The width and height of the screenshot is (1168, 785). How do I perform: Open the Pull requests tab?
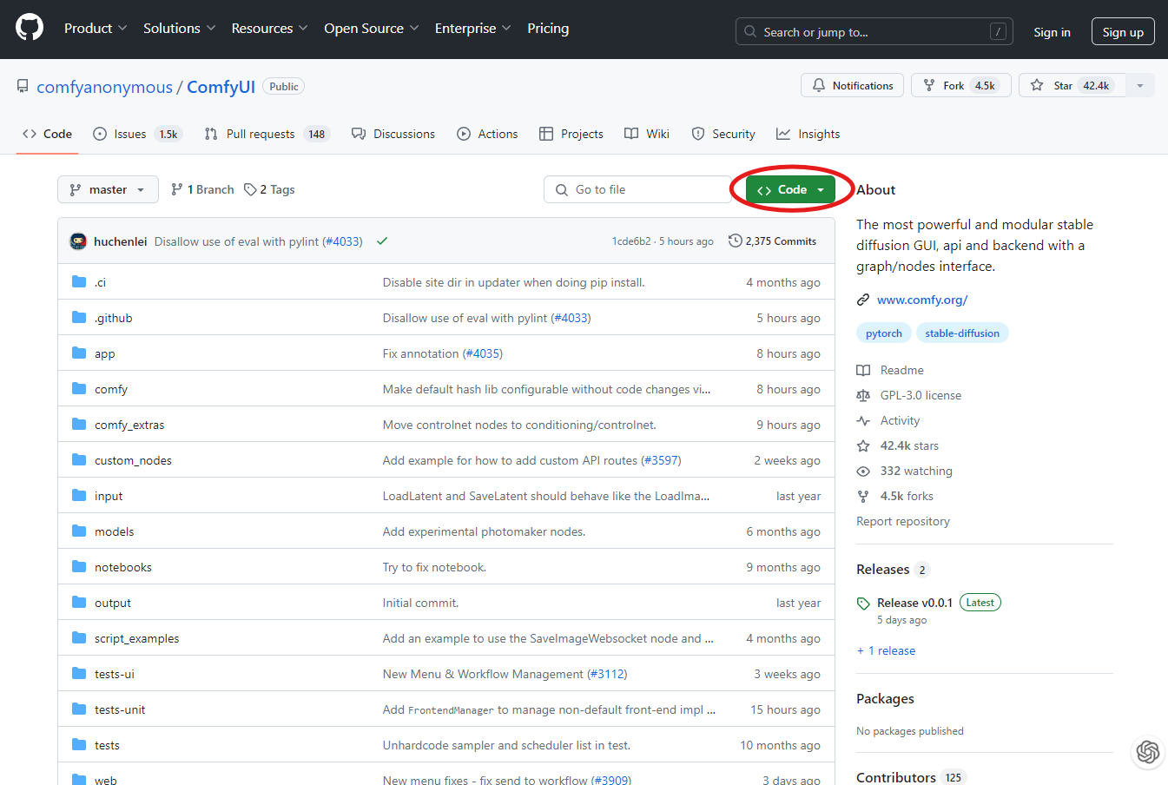(267, 134)
